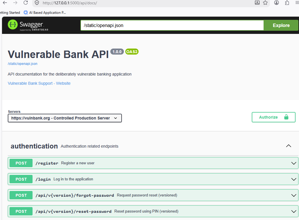Click the POST badge of /register
This screenshot has width=299, height=220.
coord(21,163)
